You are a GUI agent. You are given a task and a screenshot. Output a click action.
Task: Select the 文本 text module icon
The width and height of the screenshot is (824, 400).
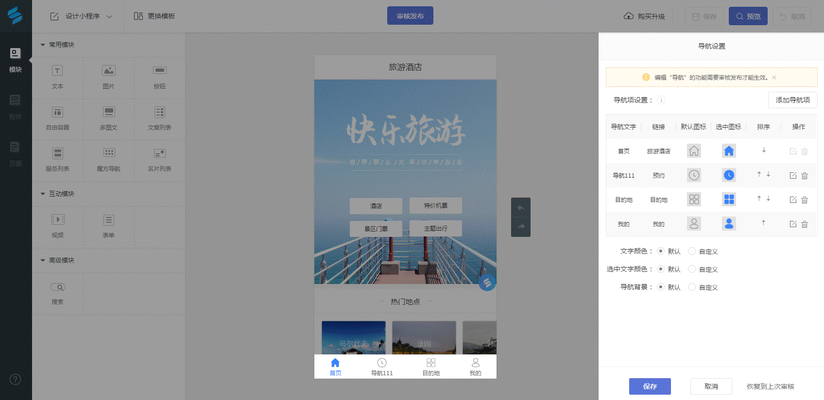point(57,71)
